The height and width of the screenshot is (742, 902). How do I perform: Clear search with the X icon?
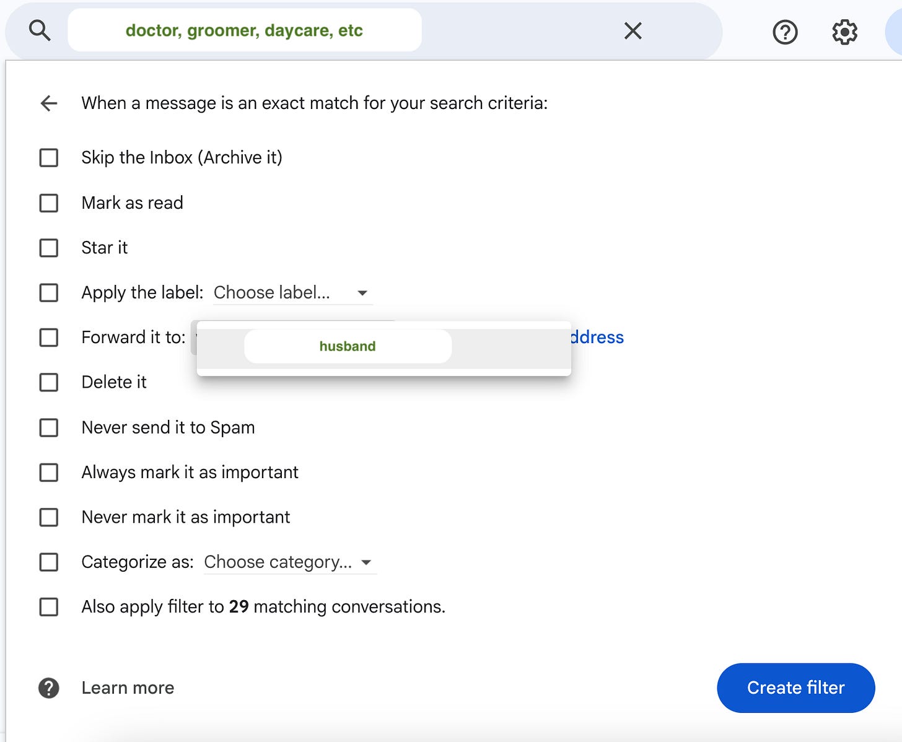click(633, 30)
